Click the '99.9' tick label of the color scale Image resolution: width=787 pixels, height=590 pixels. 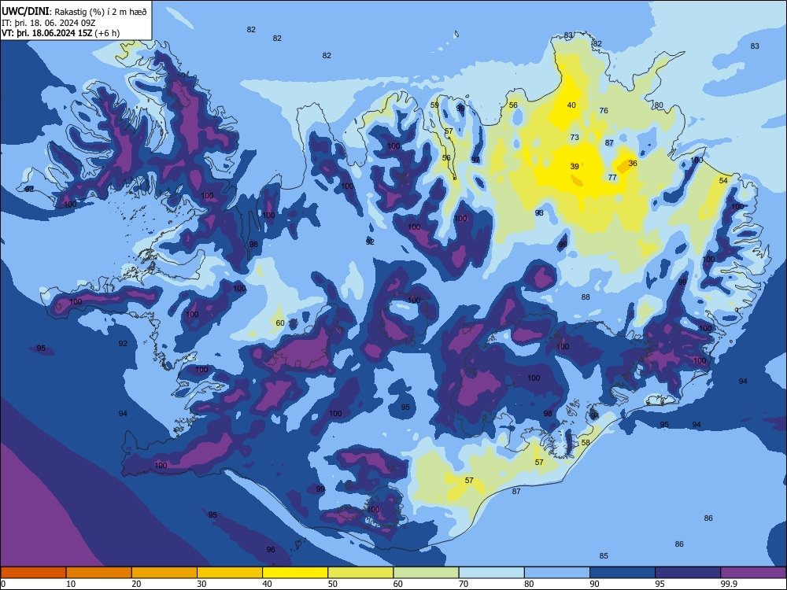point(728,584)
